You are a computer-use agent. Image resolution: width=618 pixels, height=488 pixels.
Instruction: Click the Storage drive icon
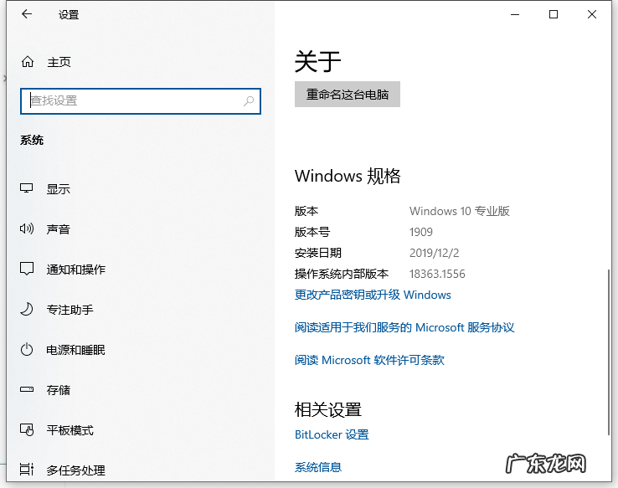[27, 389]
